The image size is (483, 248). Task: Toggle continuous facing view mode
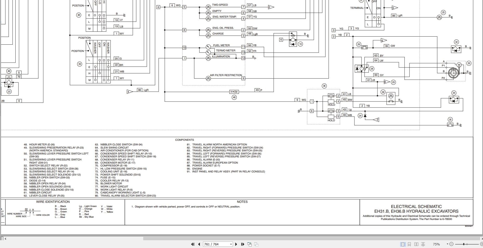pyautogui.click(x=423, y=244)
